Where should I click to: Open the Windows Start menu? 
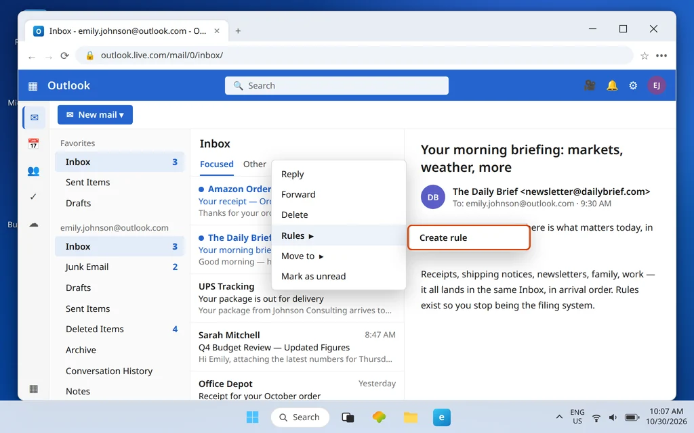pos(252,417)
